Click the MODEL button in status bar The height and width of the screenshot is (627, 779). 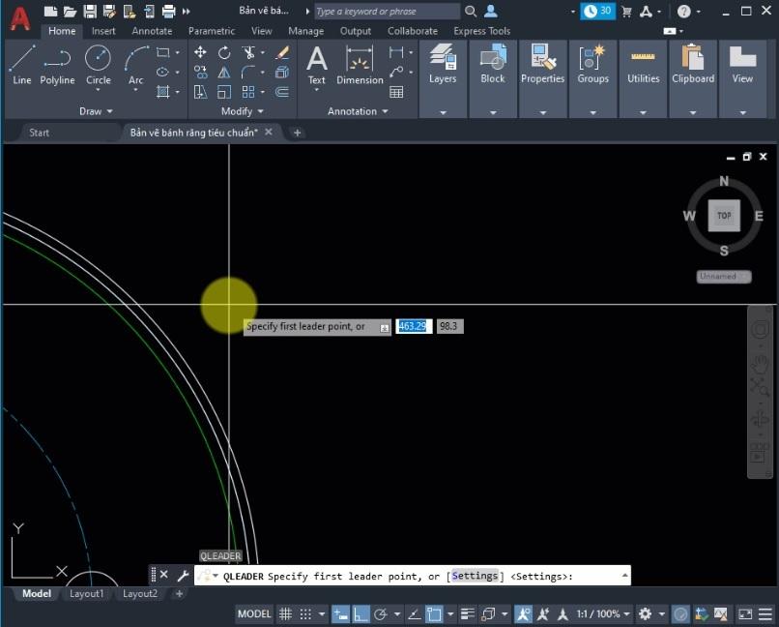pos(254,613)
